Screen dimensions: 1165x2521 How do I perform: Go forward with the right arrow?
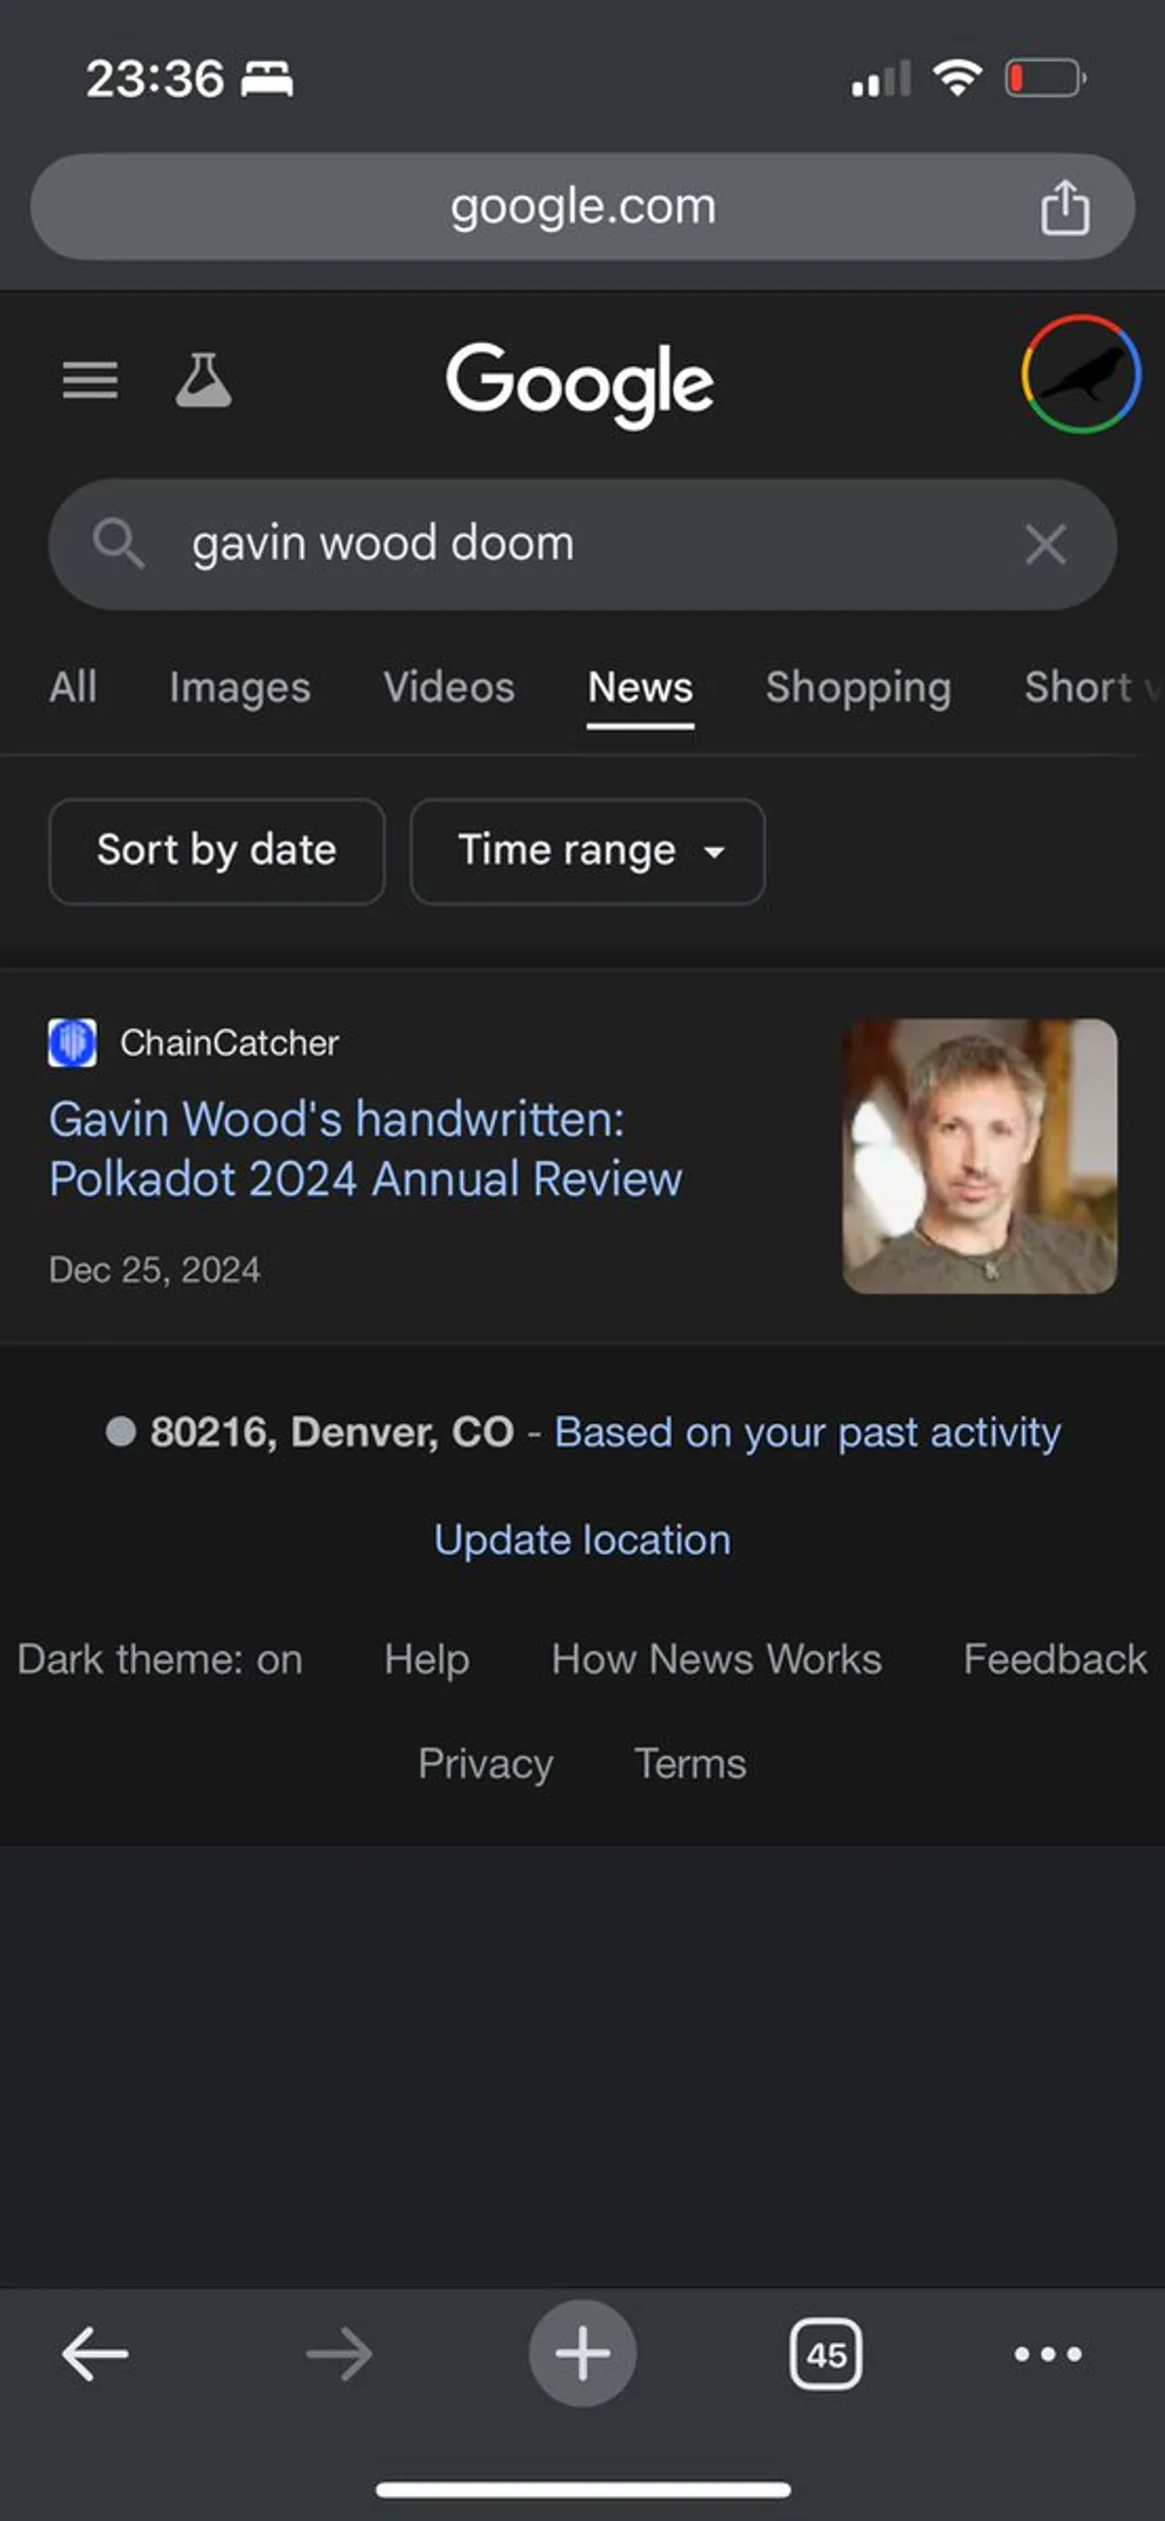pos(339,2354)
